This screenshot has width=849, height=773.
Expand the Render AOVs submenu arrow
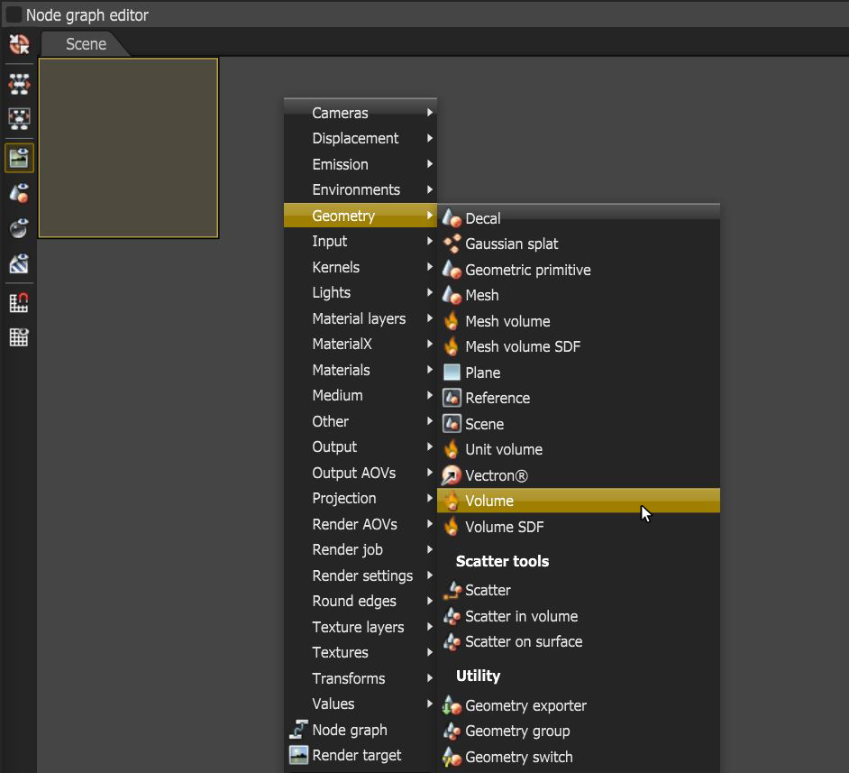[x=429, y=524]
